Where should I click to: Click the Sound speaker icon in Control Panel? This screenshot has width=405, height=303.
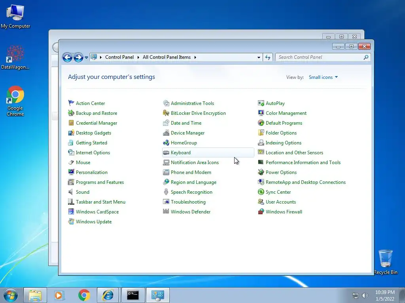coord(70,192)
